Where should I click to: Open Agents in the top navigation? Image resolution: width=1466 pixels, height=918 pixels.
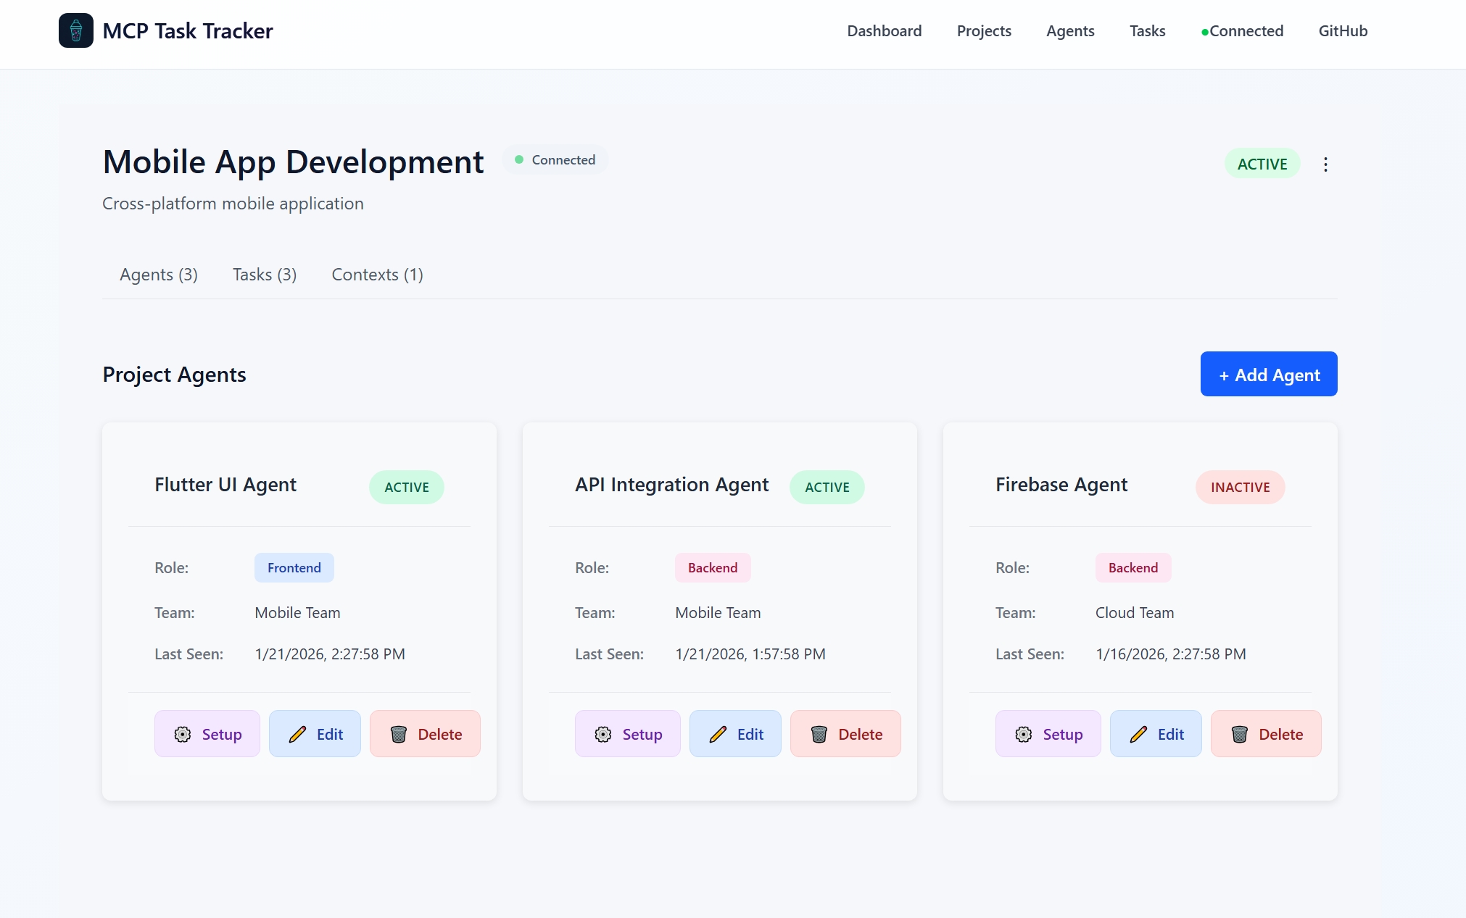click(x=1070, y=31)
